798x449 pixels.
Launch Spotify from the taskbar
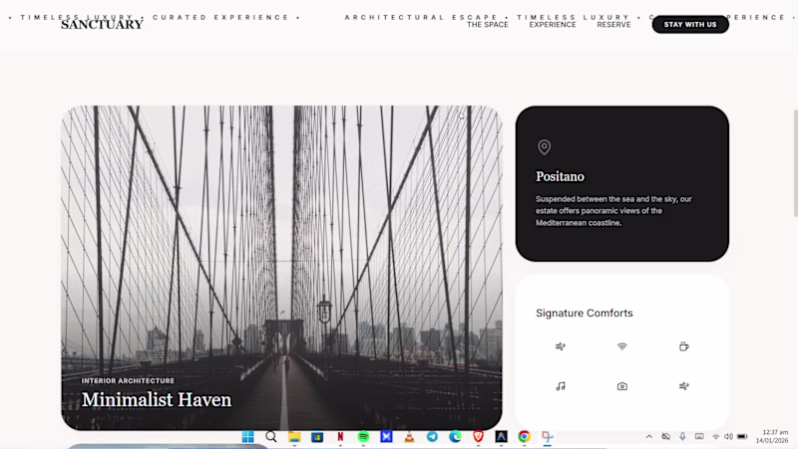tap(363, 437)
